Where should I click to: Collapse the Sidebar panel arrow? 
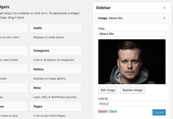(164, 8)
